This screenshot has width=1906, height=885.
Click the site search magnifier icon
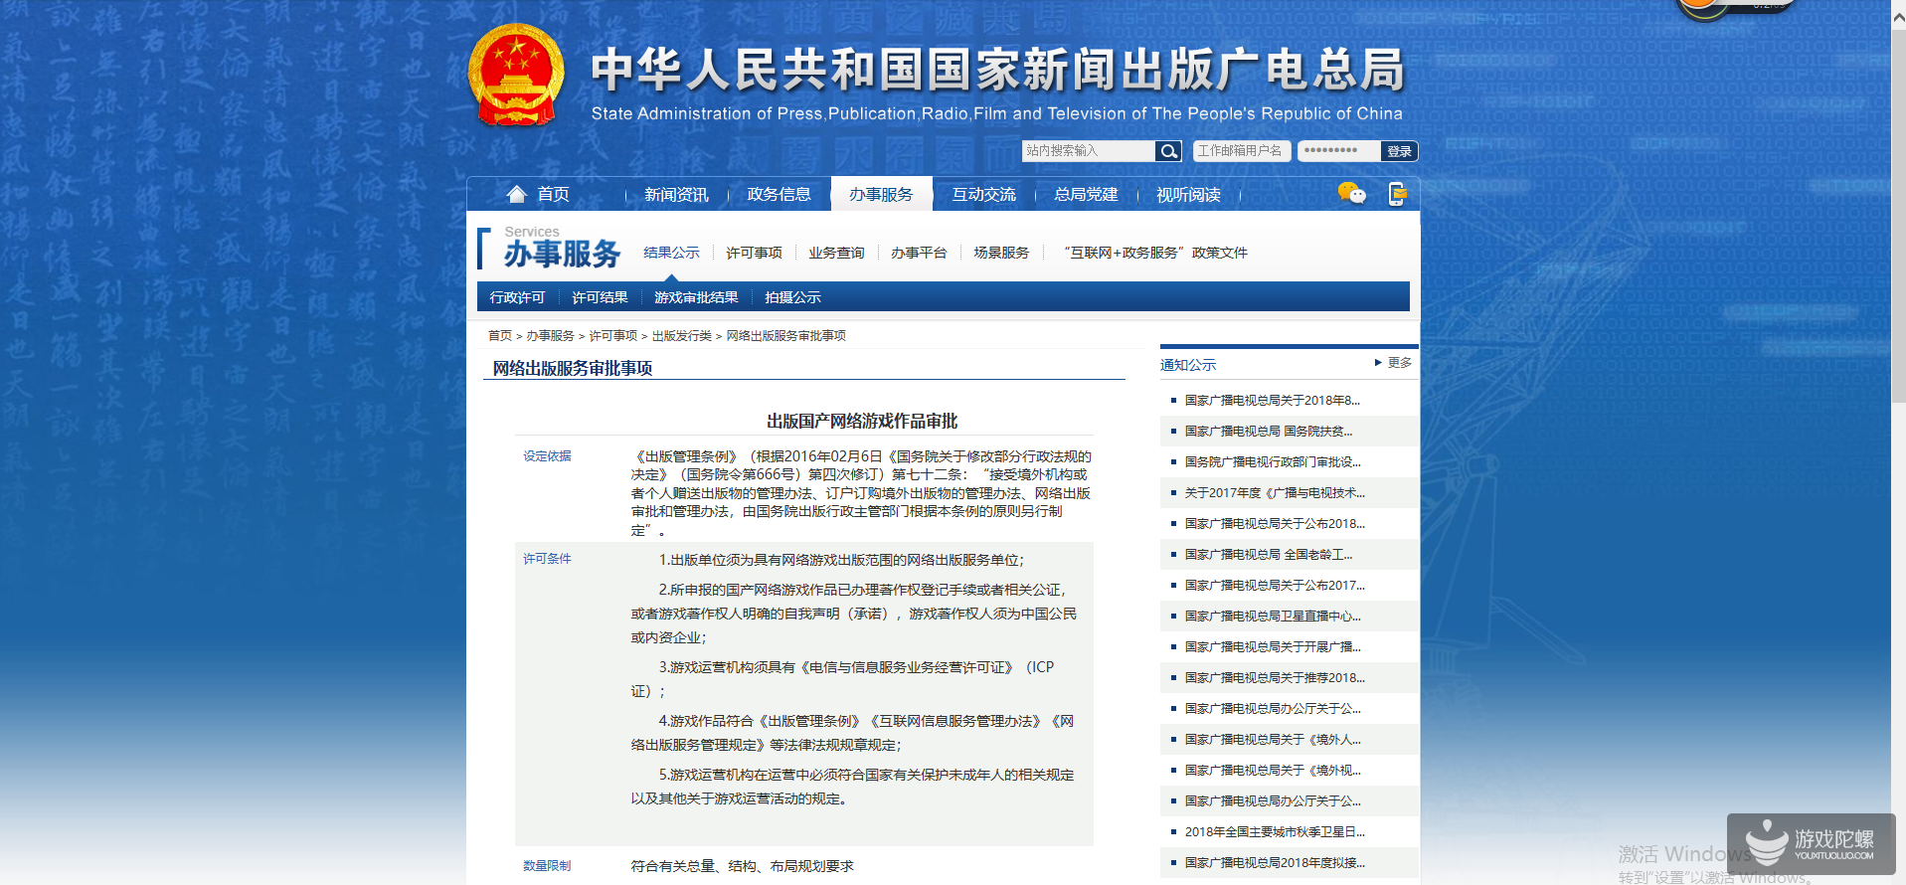(x=1169, y=151)
